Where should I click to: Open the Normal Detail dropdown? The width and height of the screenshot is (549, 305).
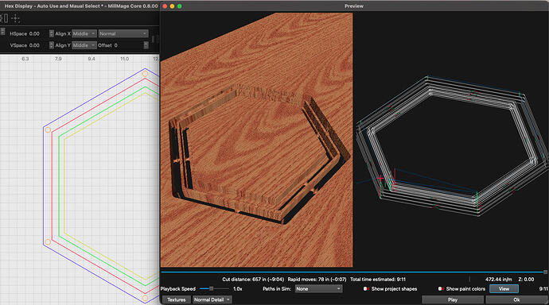point(212,299)
